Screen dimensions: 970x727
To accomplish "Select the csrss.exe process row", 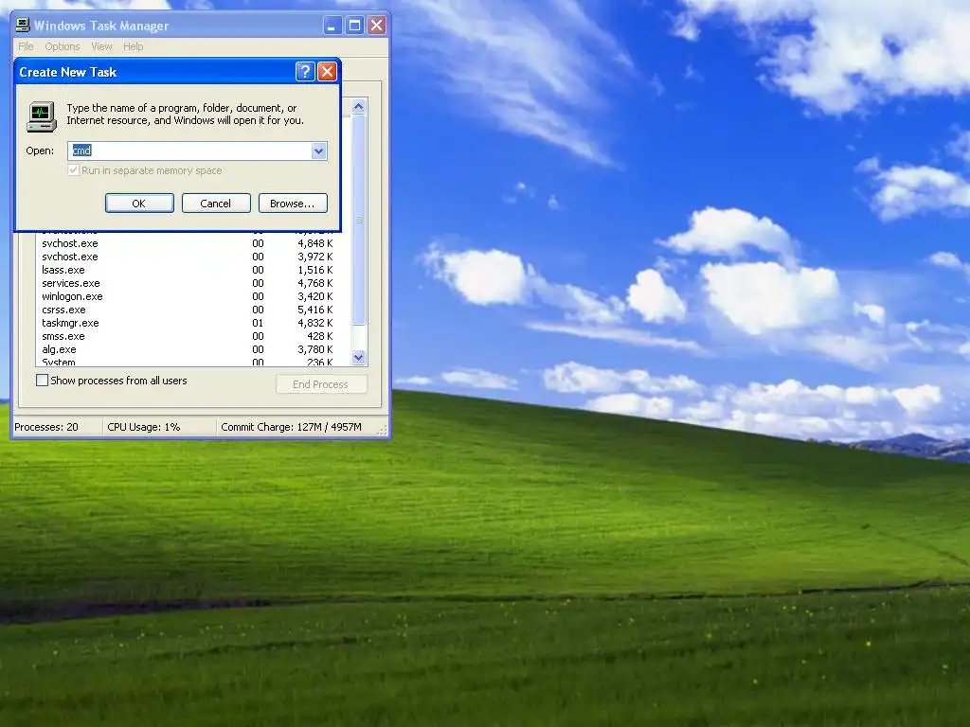I will (x=191, y=310).
